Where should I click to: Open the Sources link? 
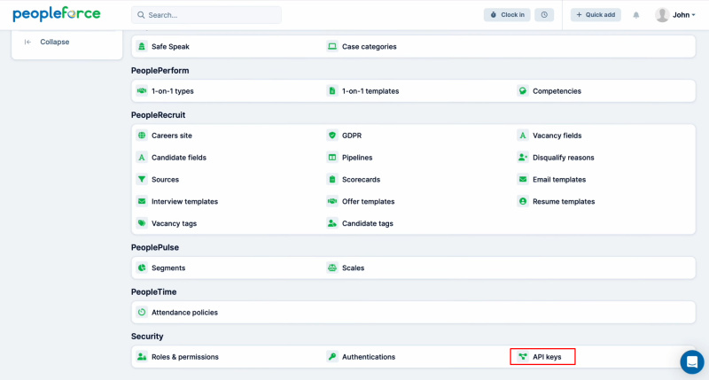[165, 180]
